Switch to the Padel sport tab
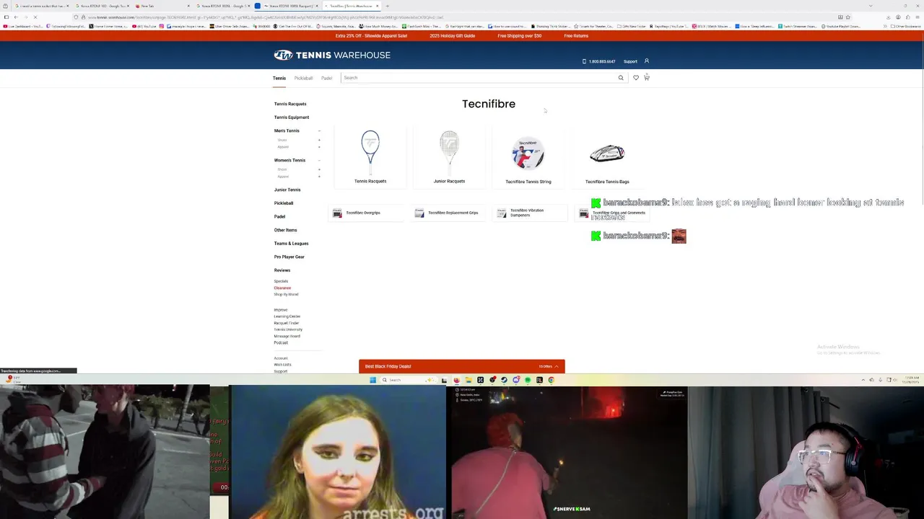The height and width of the screenshot is (519, 924). [x=327, y=78]
